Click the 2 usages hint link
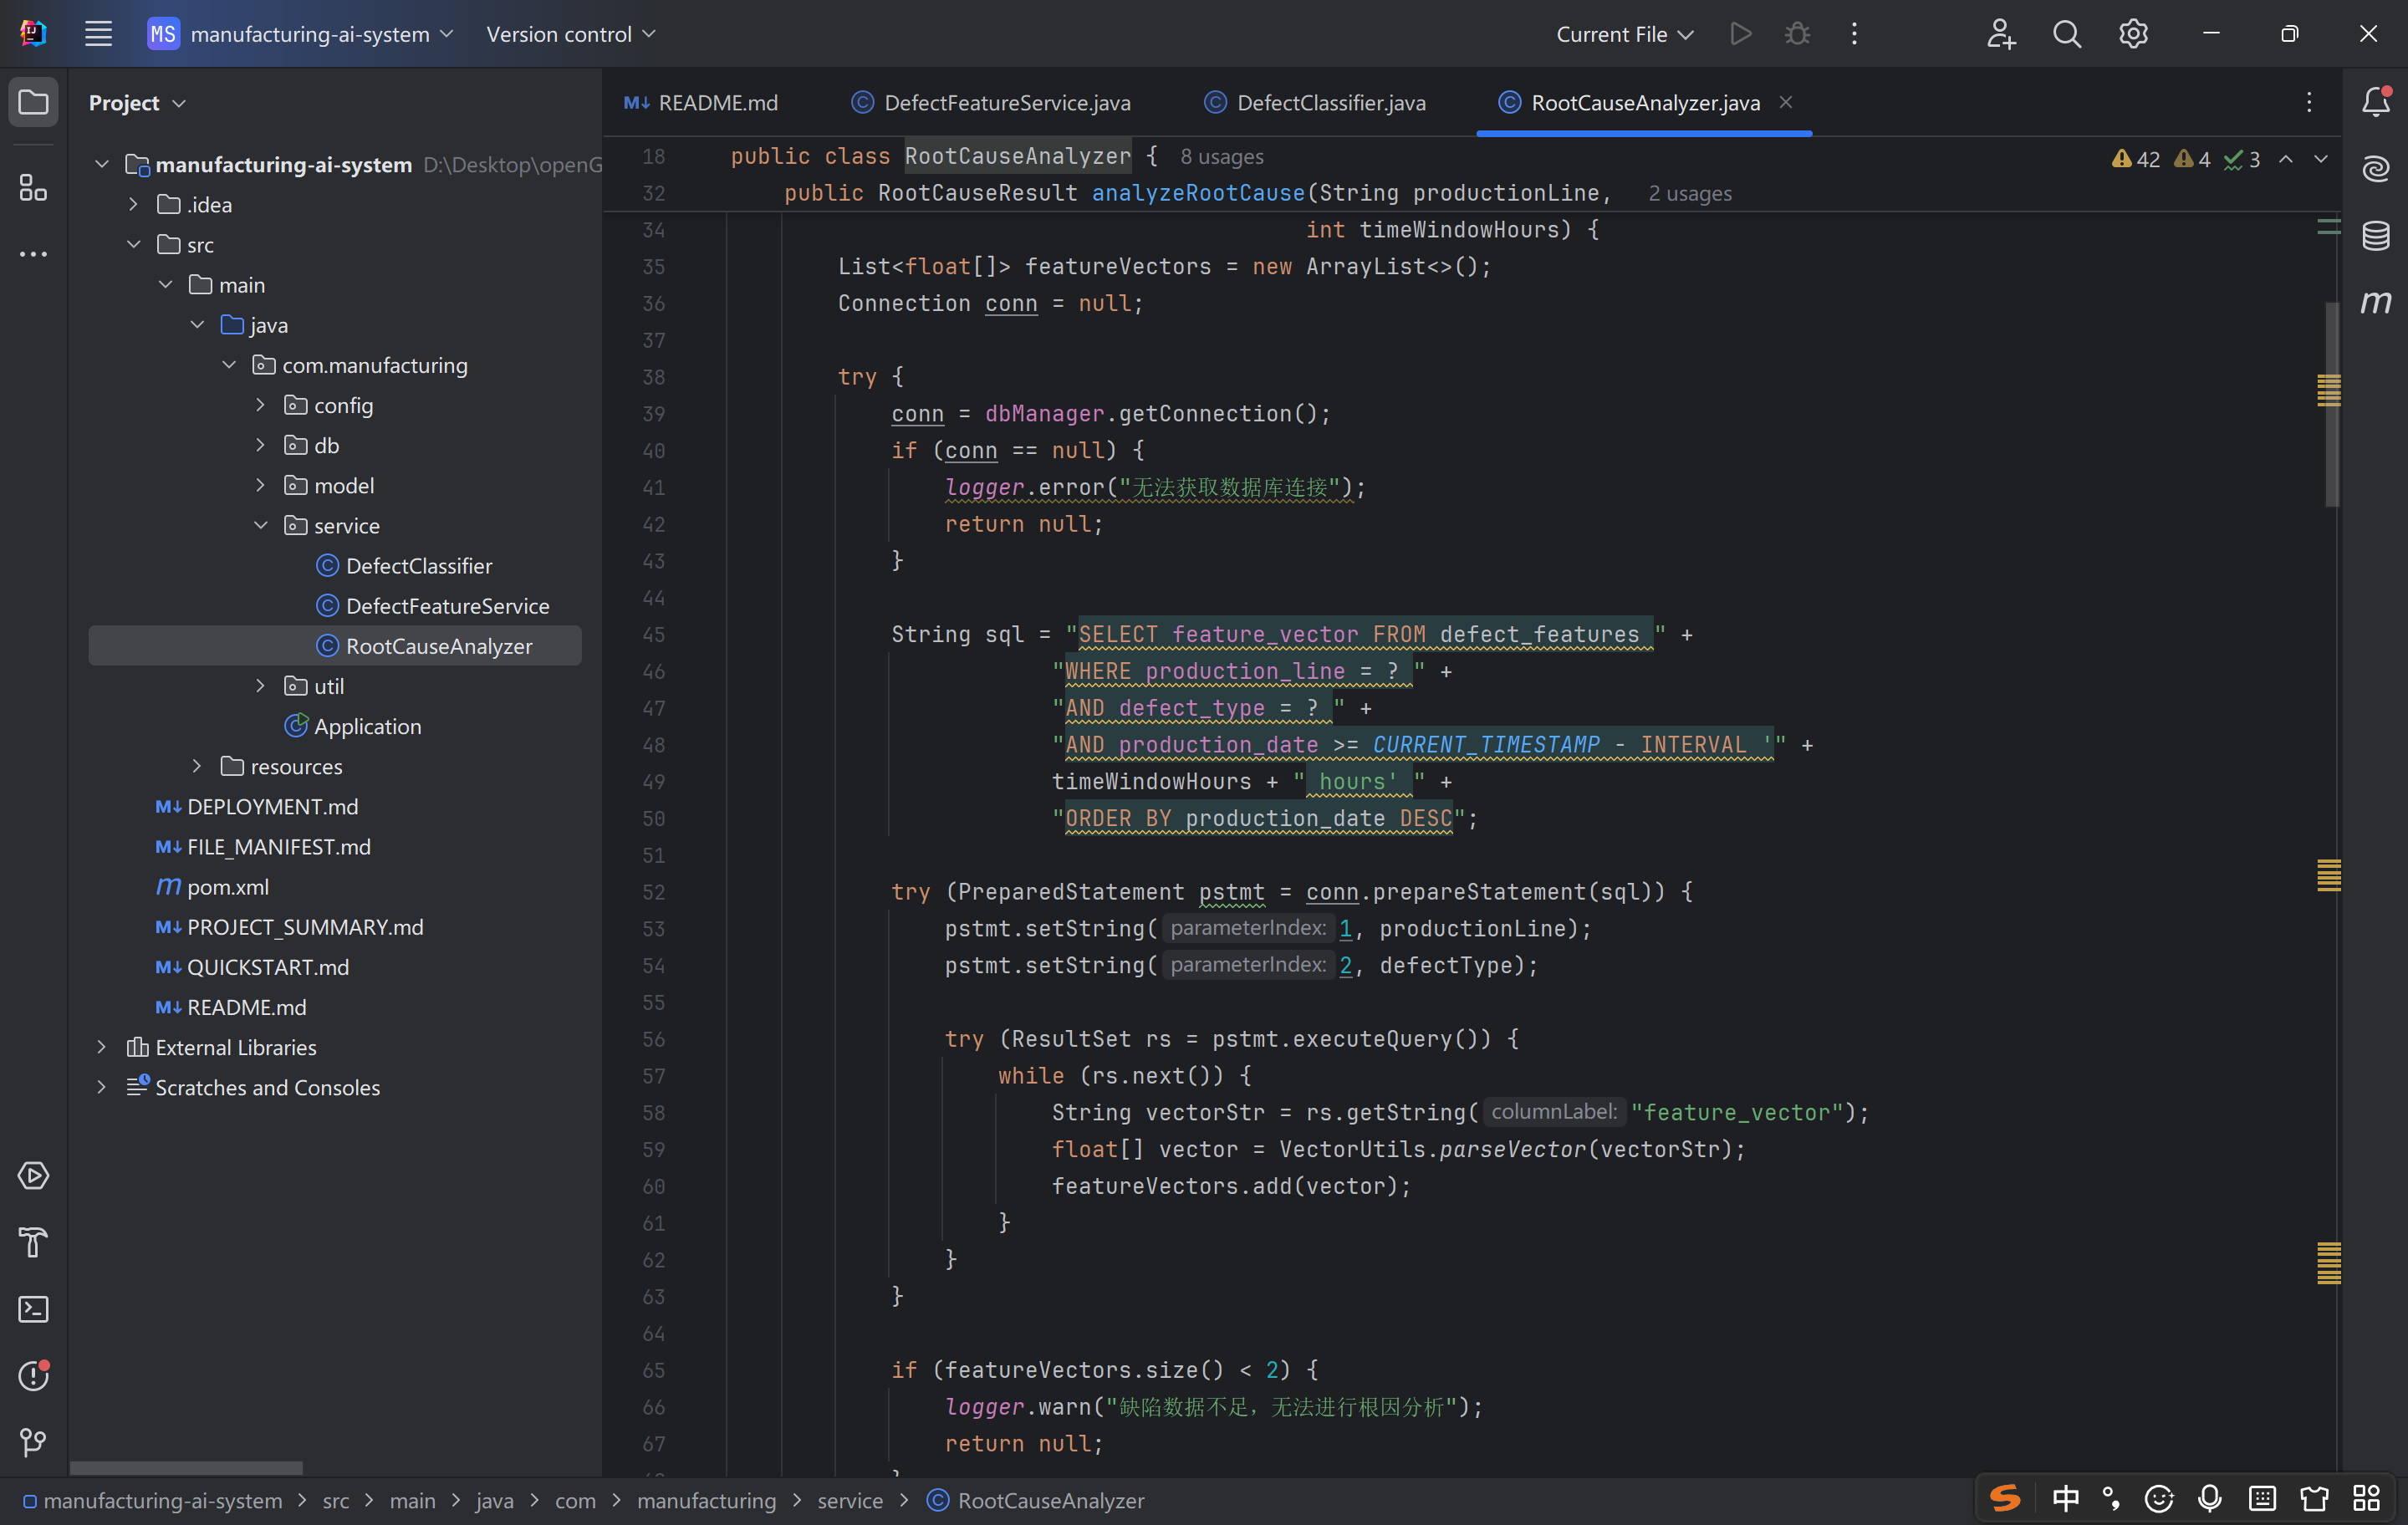 (x=1689, y=193)
